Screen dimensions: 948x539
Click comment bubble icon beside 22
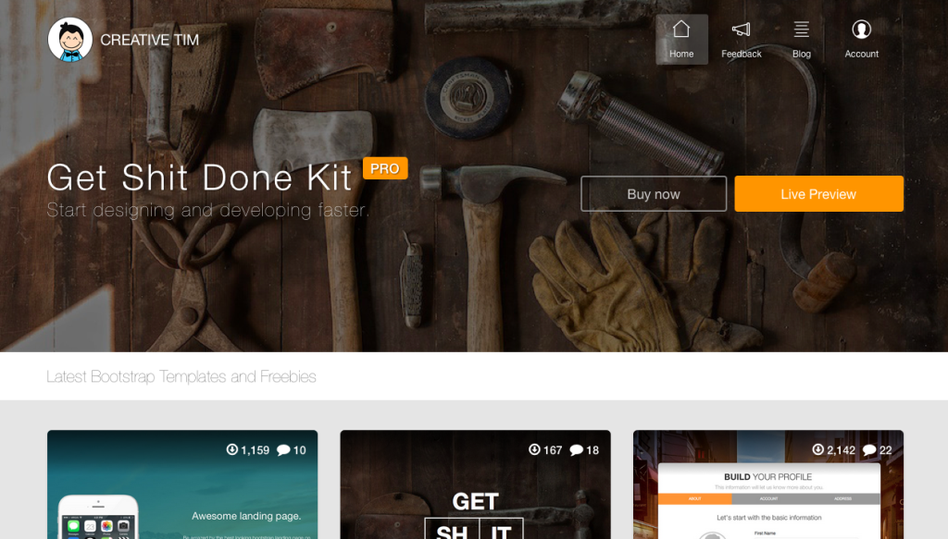868,450
